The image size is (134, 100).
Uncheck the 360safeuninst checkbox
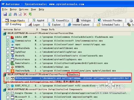point(8,78)
